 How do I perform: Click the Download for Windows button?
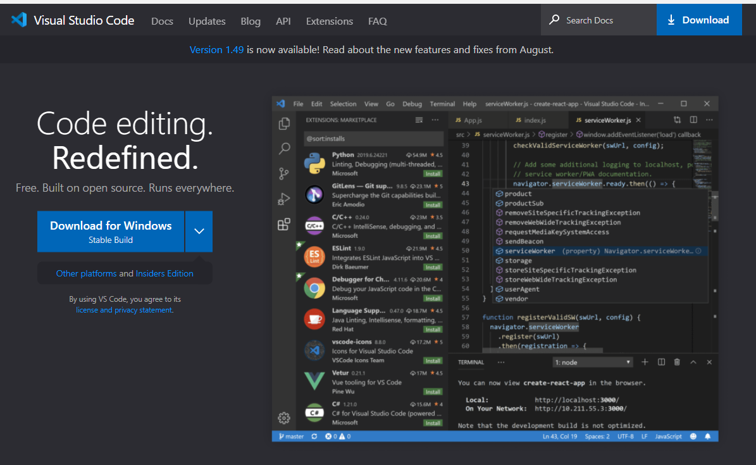tap(111, 231)
